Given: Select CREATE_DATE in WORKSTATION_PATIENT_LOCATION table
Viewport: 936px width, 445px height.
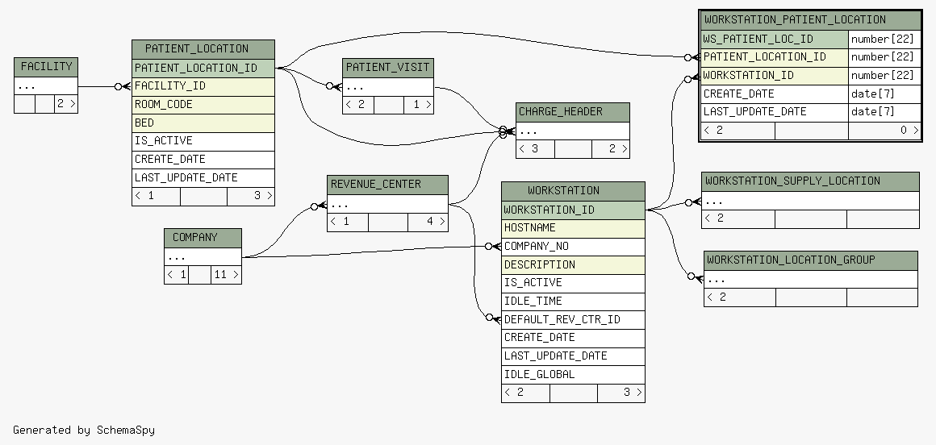Looking at the screenshot, I should (775, 94).
